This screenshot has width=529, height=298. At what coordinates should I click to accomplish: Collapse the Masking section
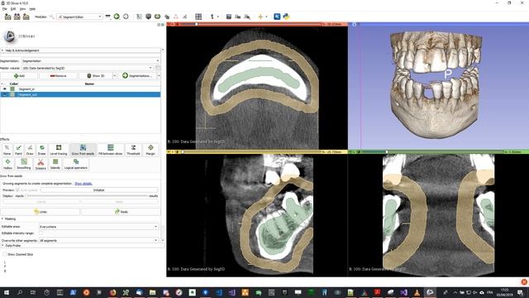tap(80, 219)
